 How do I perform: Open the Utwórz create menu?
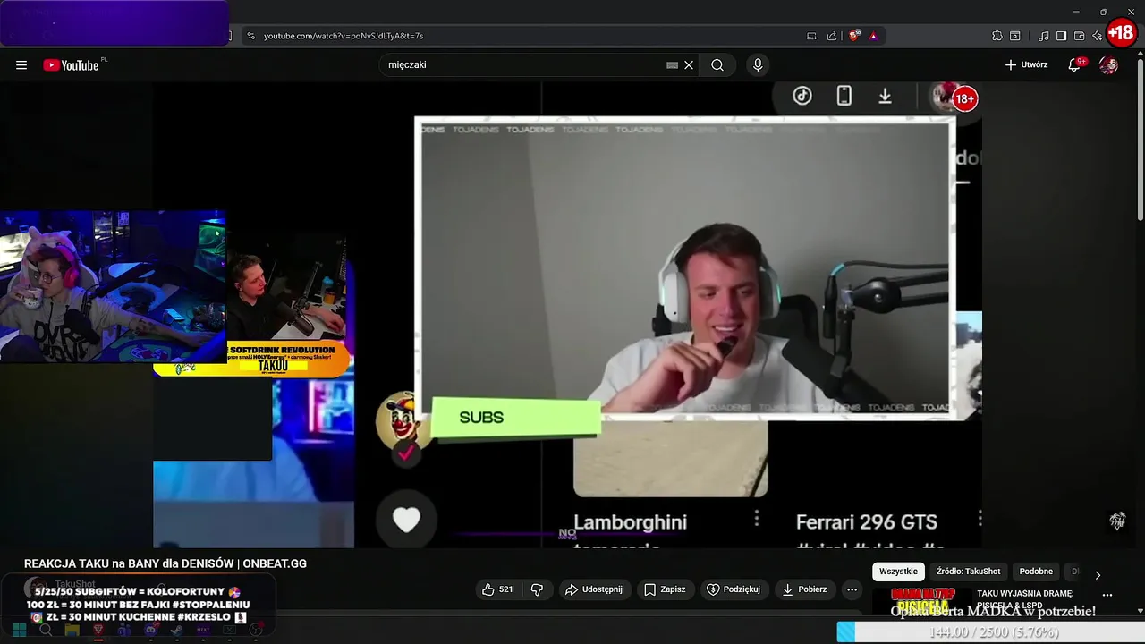(x=1026, y=65)
